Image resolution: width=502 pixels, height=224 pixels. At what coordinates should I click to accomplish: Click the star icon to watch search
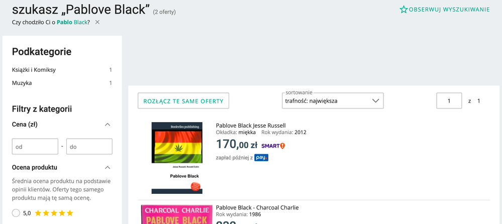[404, 10]
